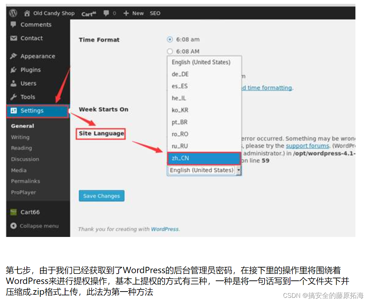Select the 6:08 am time format

point(170,40)
